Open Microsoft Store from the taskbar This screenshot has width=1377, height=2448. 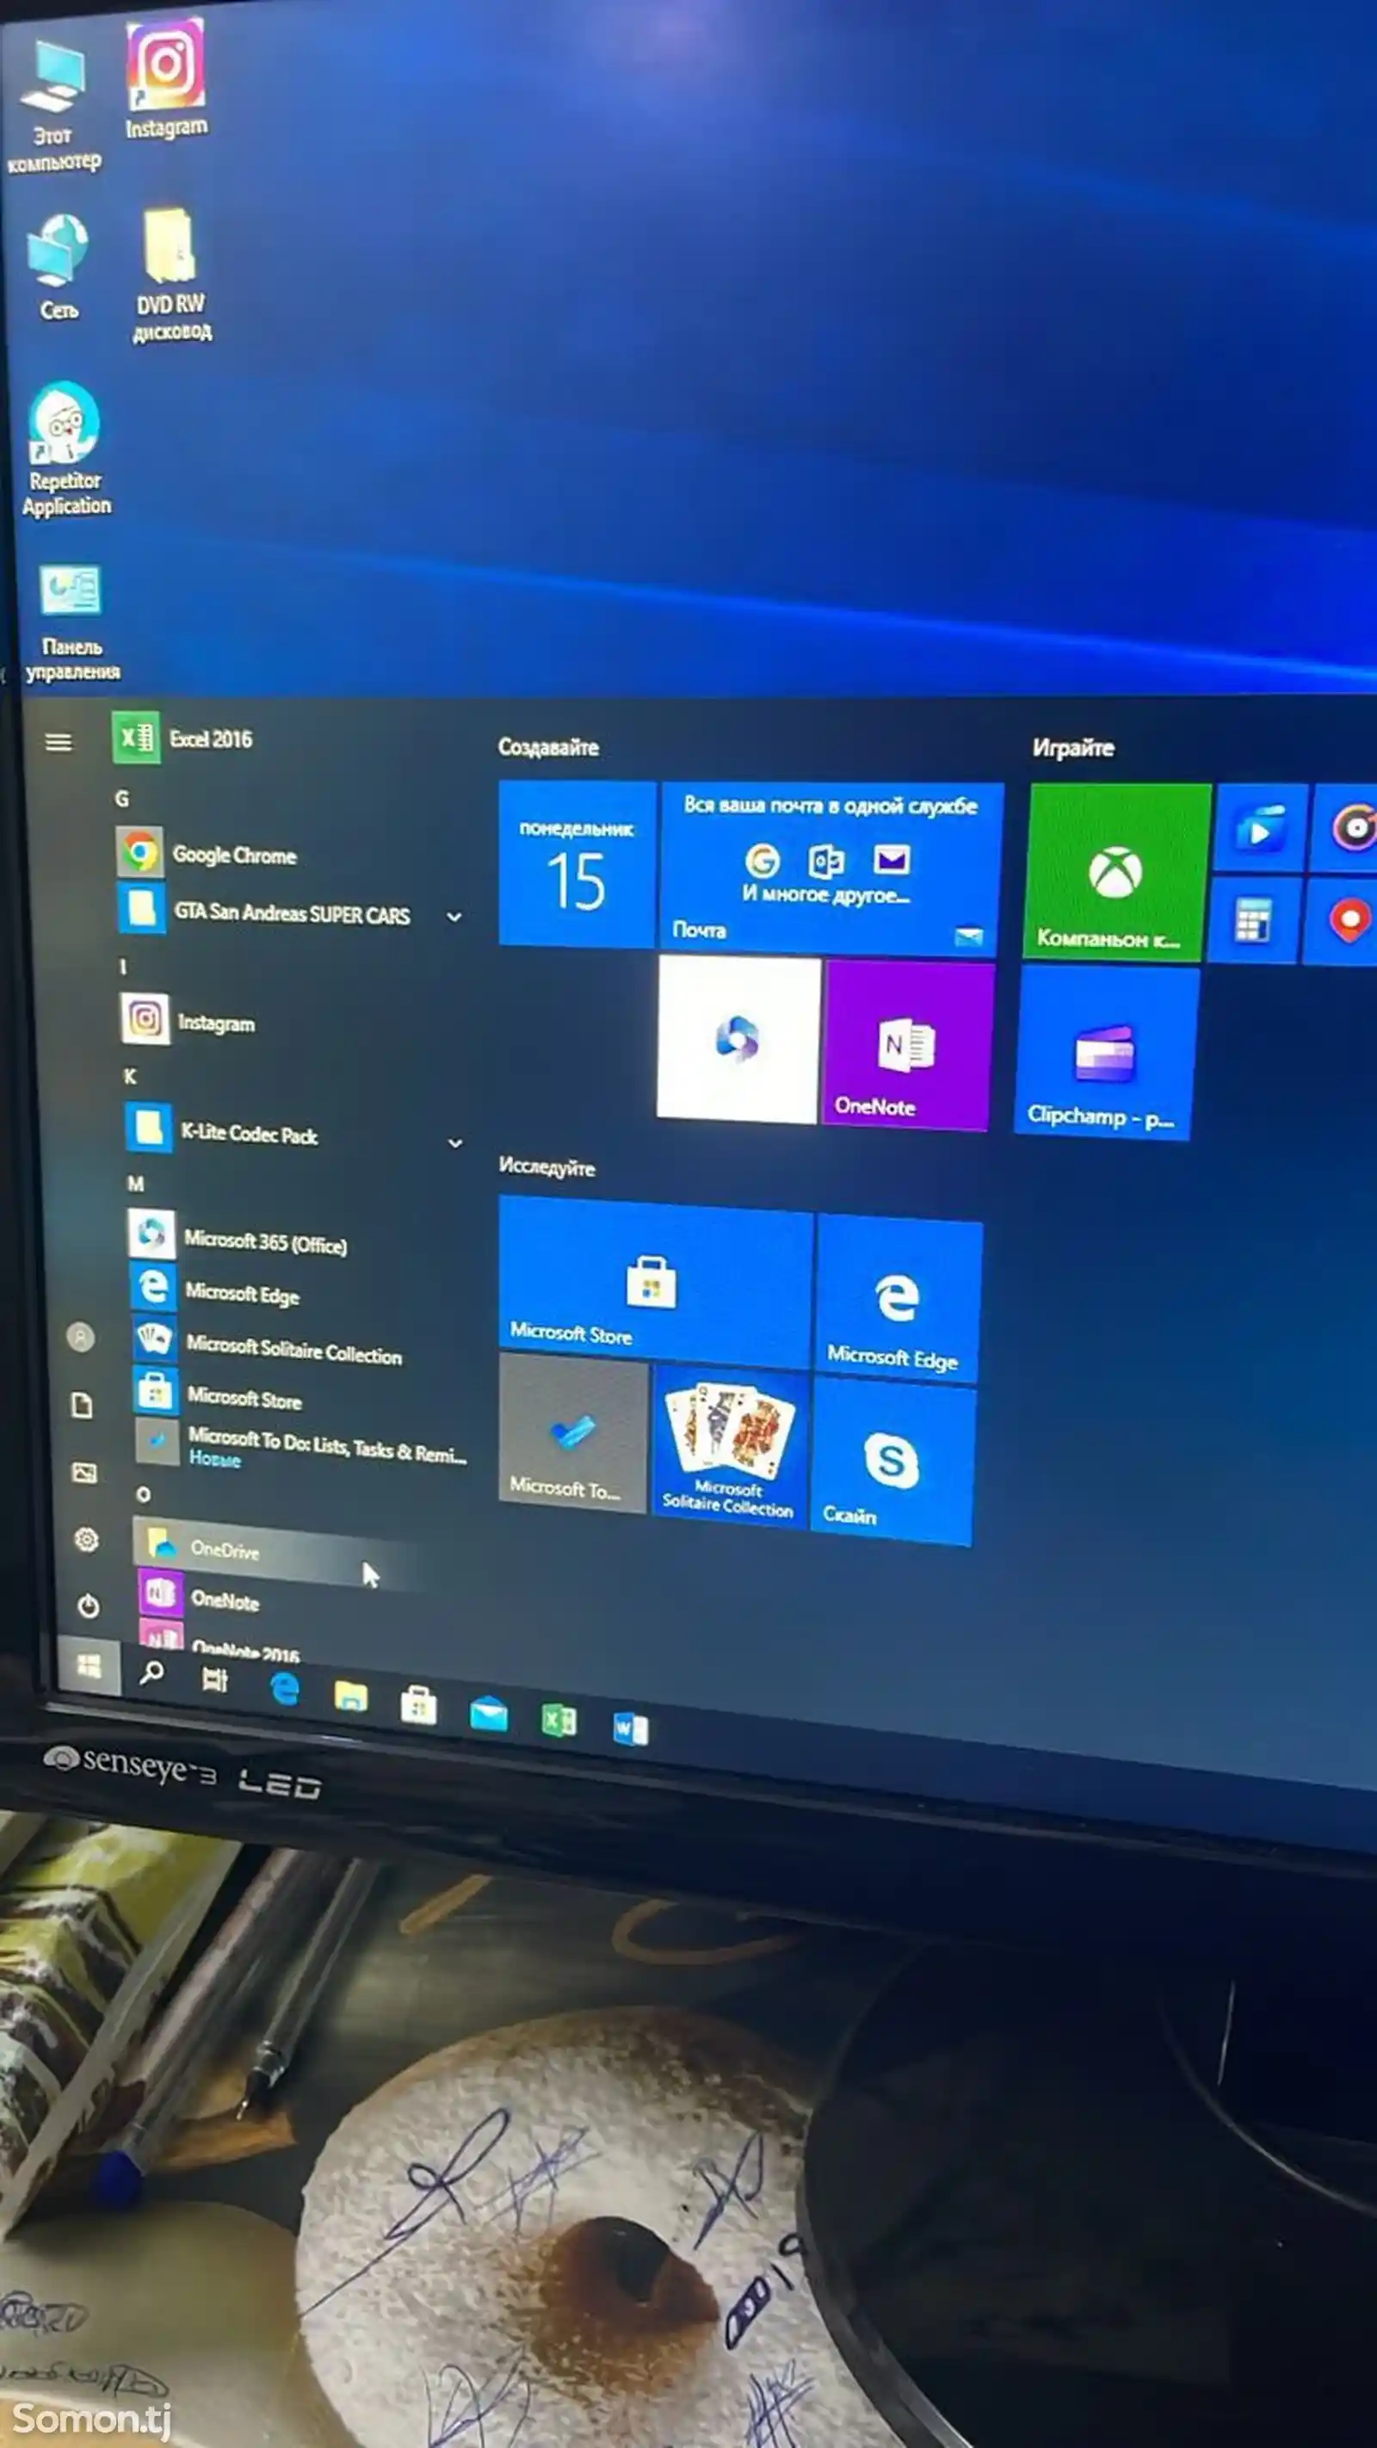tap(418, 1705)
